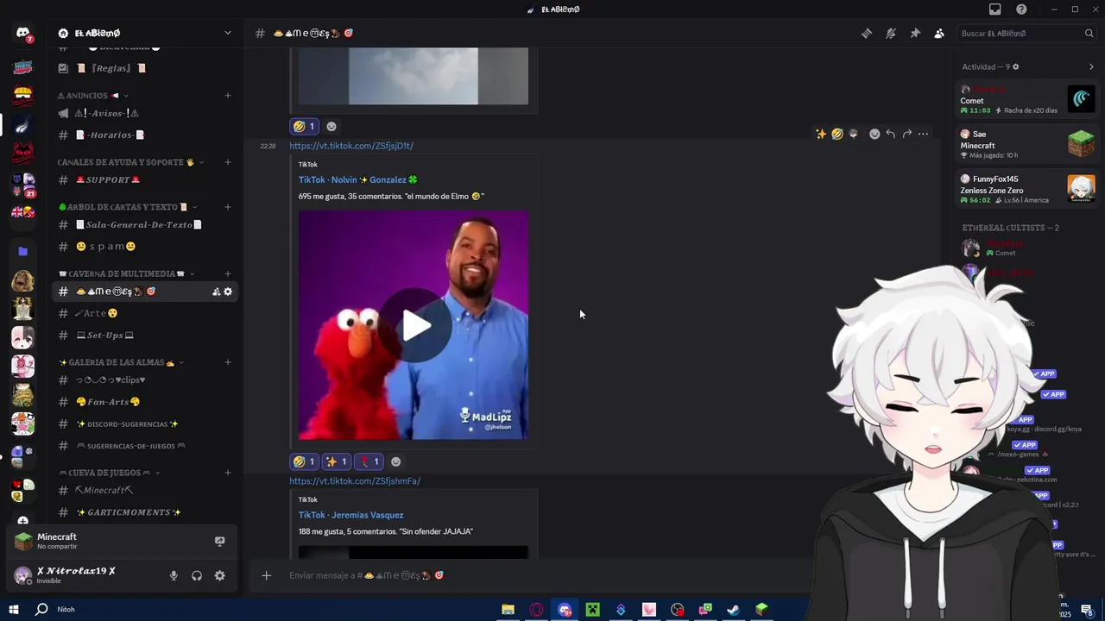Open pinned messages pin icon
Screen dimensions: 1105x621
pyautogui.click(x=915, y=34)
